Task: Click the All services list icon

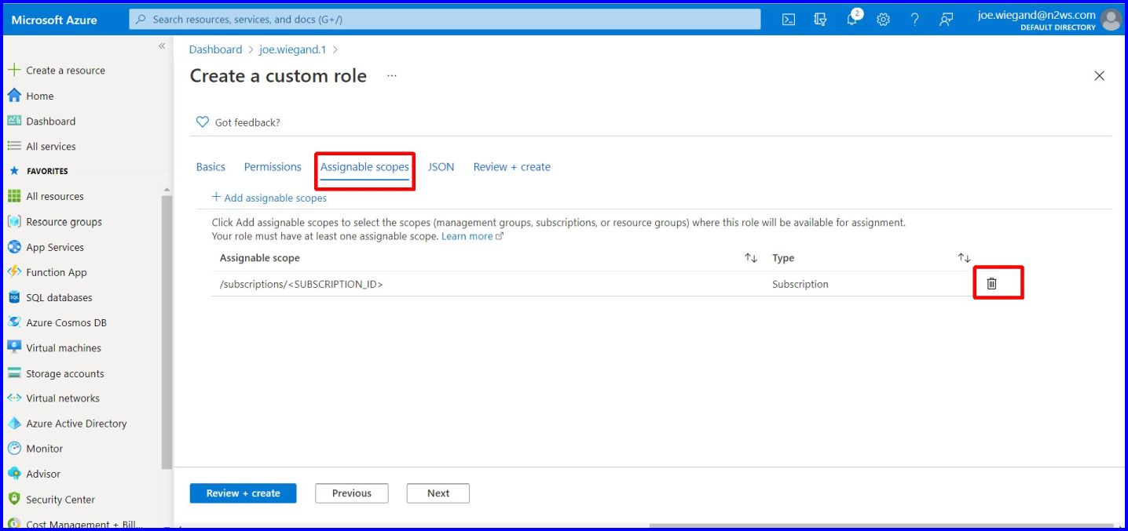Action: tap(14, 146)
